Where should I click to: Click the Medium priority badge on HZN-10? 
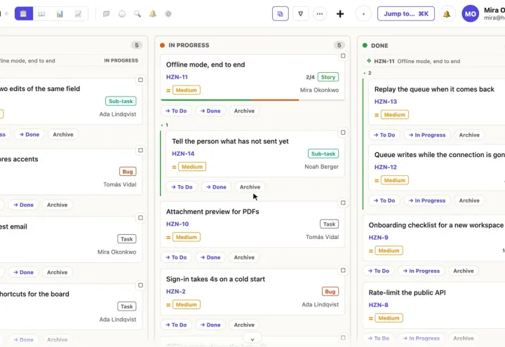coord(186,237)
